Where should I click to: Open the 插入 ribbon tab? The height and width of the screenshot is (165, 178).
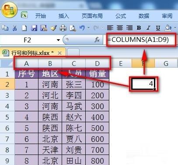pos(63,16)
